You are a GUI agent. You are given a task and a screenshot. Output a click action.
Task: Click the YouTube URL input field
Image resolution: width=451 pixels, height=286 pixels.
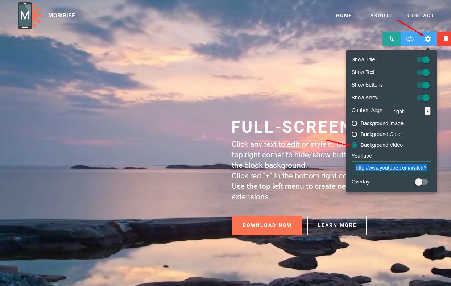[391, 168]
